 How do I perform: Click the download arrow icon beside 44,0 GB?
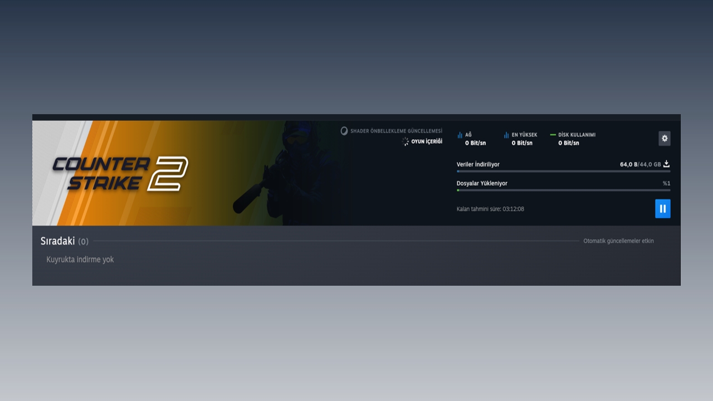[x=666, y=164]
